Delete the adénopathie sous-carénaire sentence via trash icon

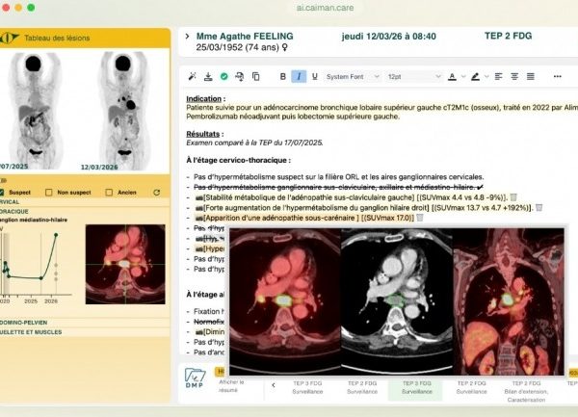pyautogui.click(x=419, y=218)
